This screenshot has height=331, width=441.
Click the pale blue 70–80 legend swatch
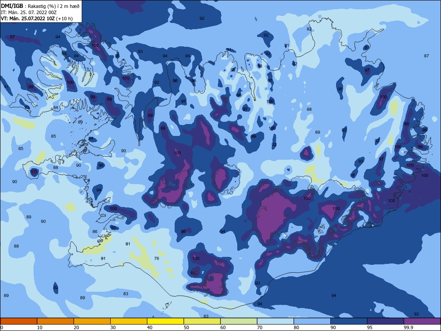coord(276,321)
